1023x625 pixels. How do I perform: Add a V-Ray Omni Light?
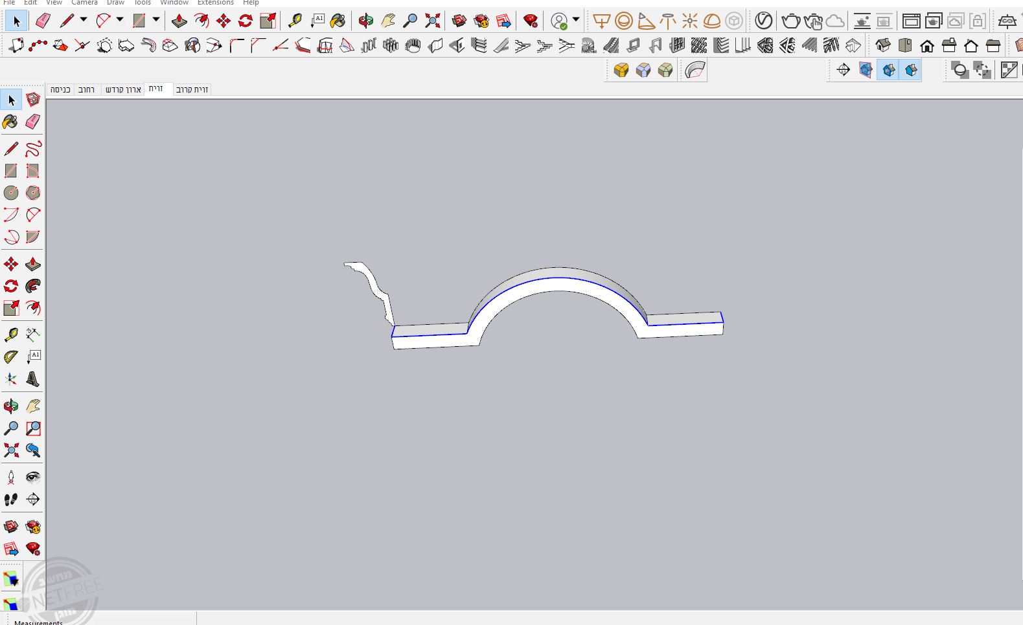(690, 21)
